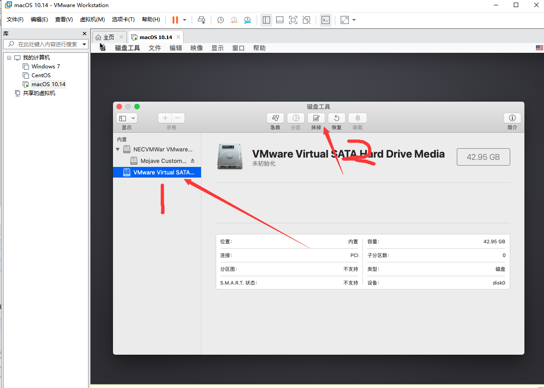Click the Mount (装载) toolbar icon
Screen dimensions: 544x388
point(358,118)
